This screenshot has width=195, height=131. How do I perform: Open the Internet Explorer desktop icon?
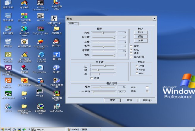pyautogui.click(x=41, y=55)
